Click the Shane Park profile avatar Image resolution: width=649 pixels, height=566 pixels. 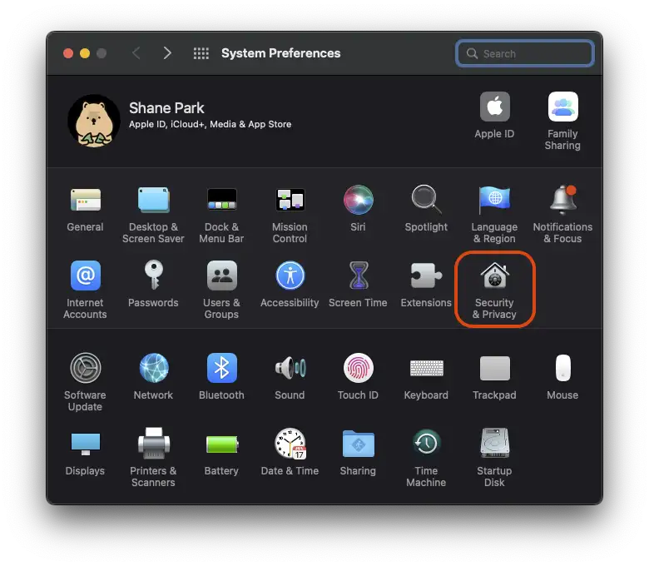[94, 121]
